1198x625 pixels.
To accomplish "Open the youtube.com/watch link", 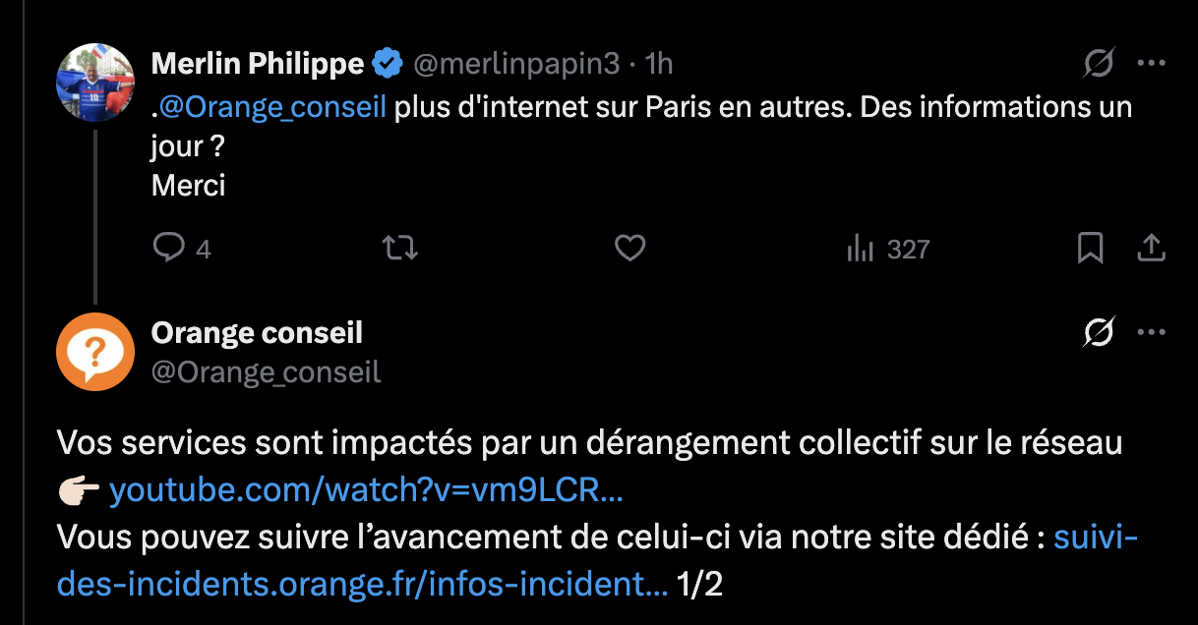I will point(366,490).
